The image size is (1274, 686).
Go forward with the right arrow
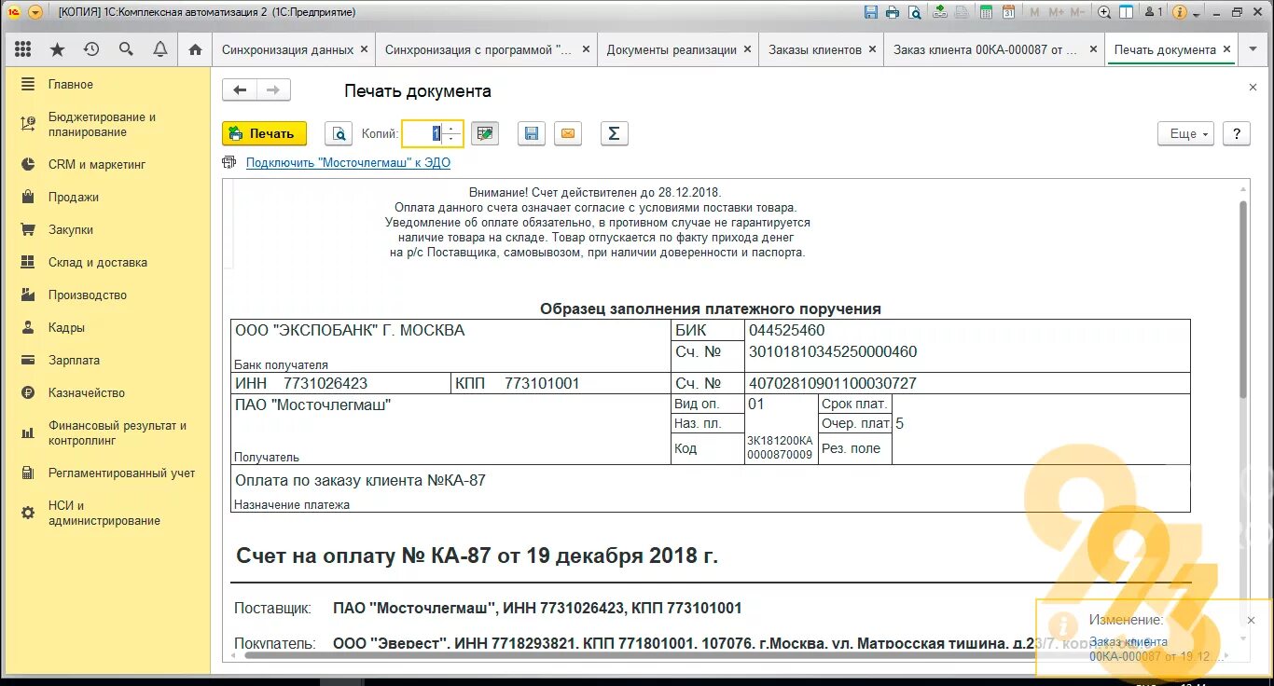pos(273,89)
